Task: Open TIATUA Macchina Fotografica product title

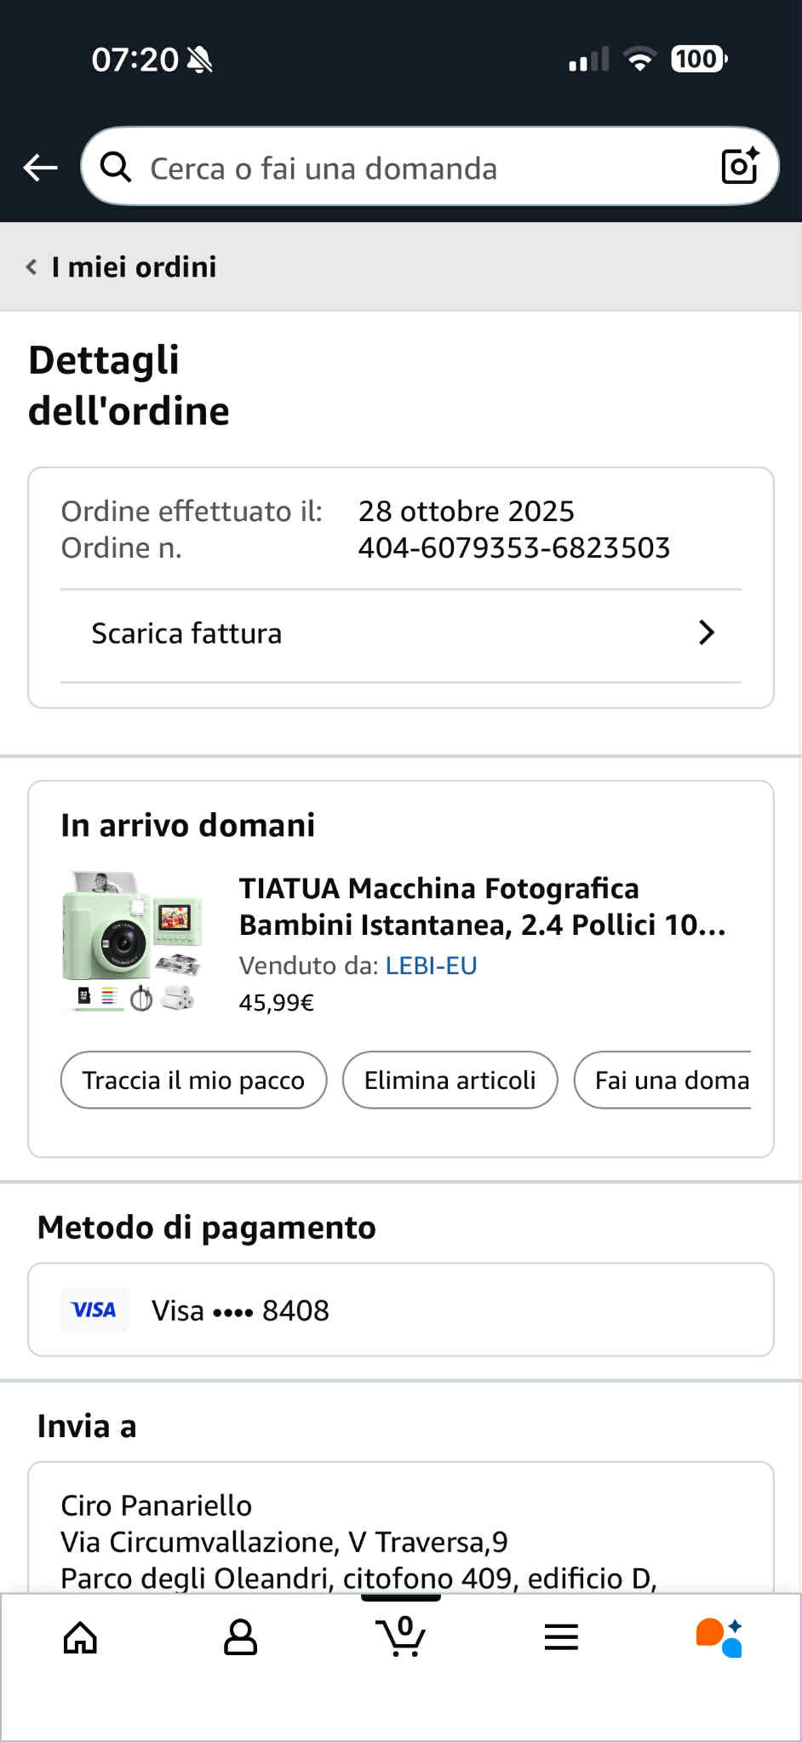Action: pyautogui.click(x=482, y=906)
